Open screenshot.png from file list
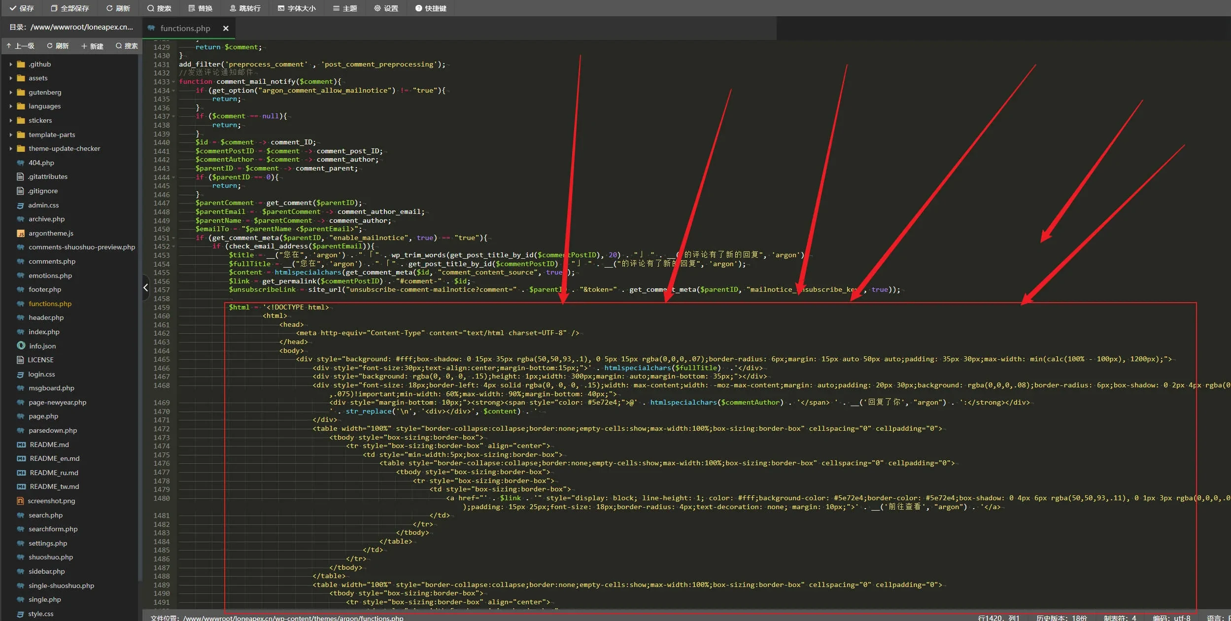1231x621 pixels. point(51,501)
